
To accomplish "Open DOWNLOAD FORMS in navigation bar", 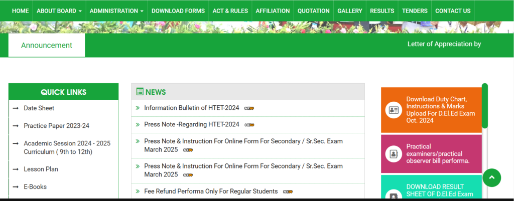I will pyautogui.click(x=178, y=11).
